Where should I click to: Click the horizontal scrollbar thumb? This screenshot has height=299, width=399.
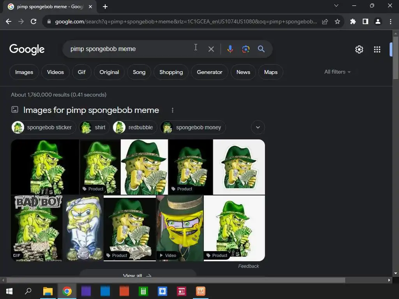coord(176,280)
